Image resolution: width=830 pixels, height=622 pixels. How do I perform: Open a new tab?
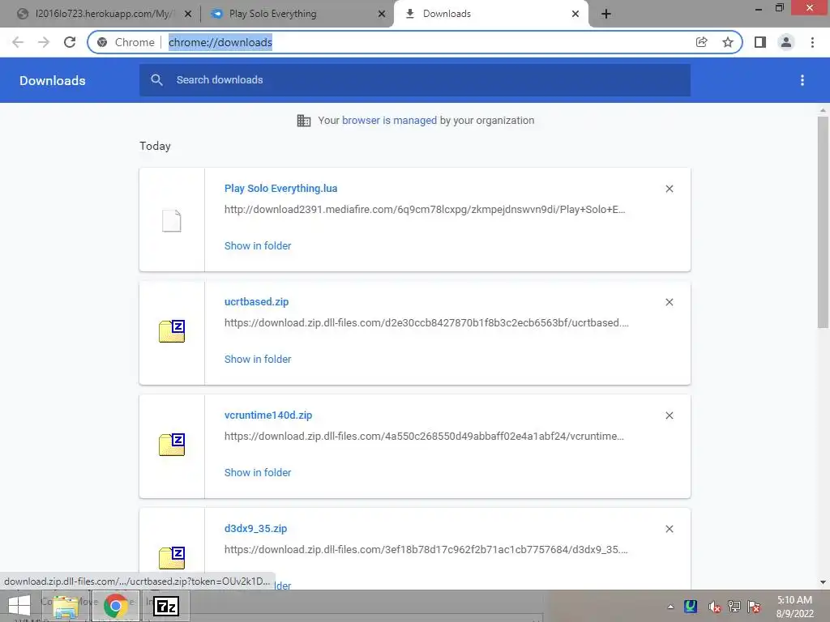pos(606,14)
